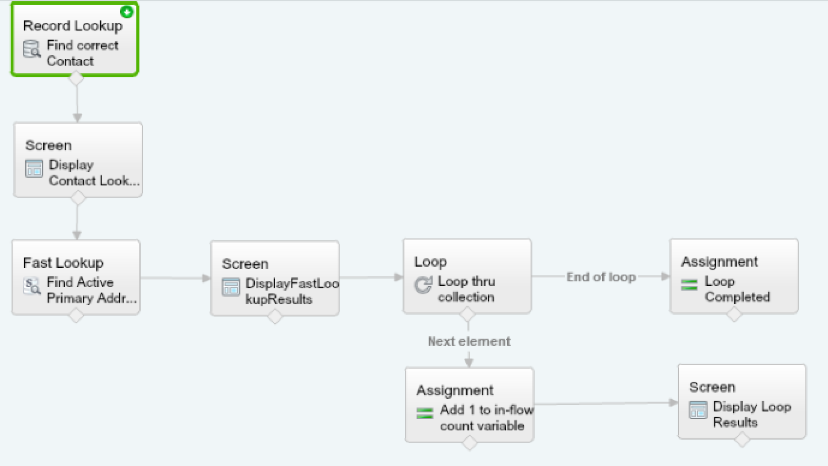828x466 pixels.
Task: Click connector diamond below Loop Completed node
Action: (x=734, y=314)
